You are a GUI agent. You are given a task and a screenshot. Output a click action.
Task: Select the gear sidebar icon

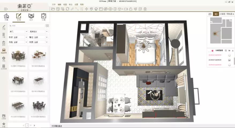coord(4,59)
